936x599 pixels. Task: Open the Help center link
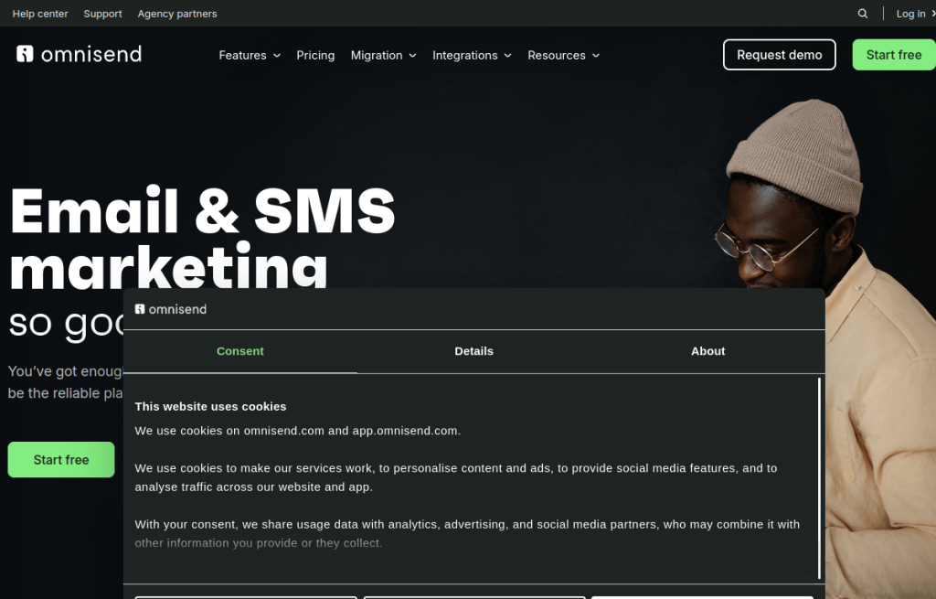tap(40, 14)
